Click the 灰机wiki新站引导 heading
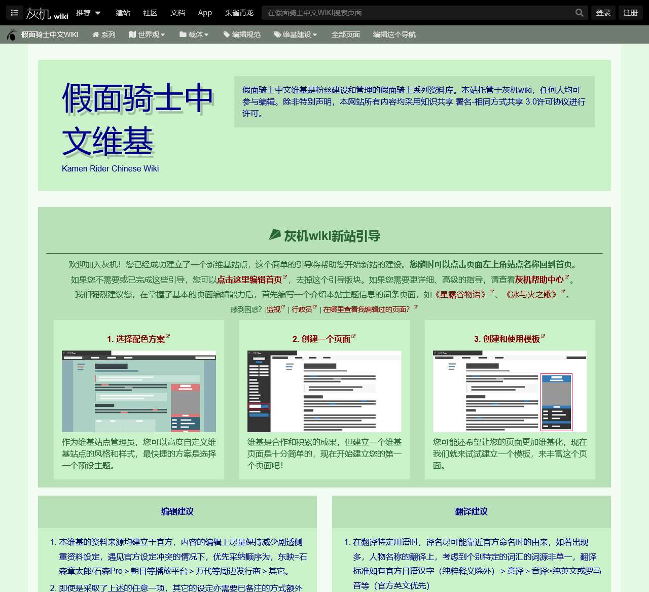 pos(324,236)
